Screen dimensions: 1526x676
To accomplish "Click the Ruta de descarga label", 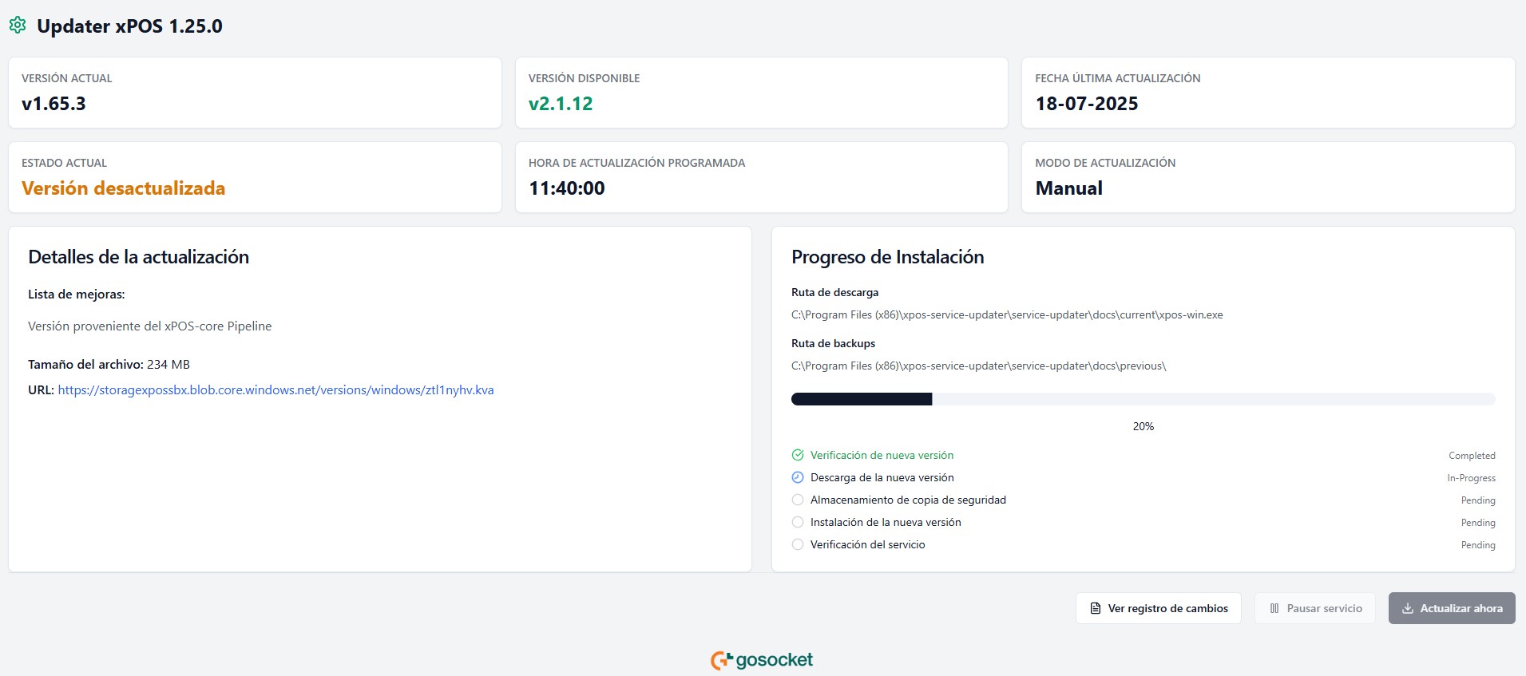I will point(835,292).
